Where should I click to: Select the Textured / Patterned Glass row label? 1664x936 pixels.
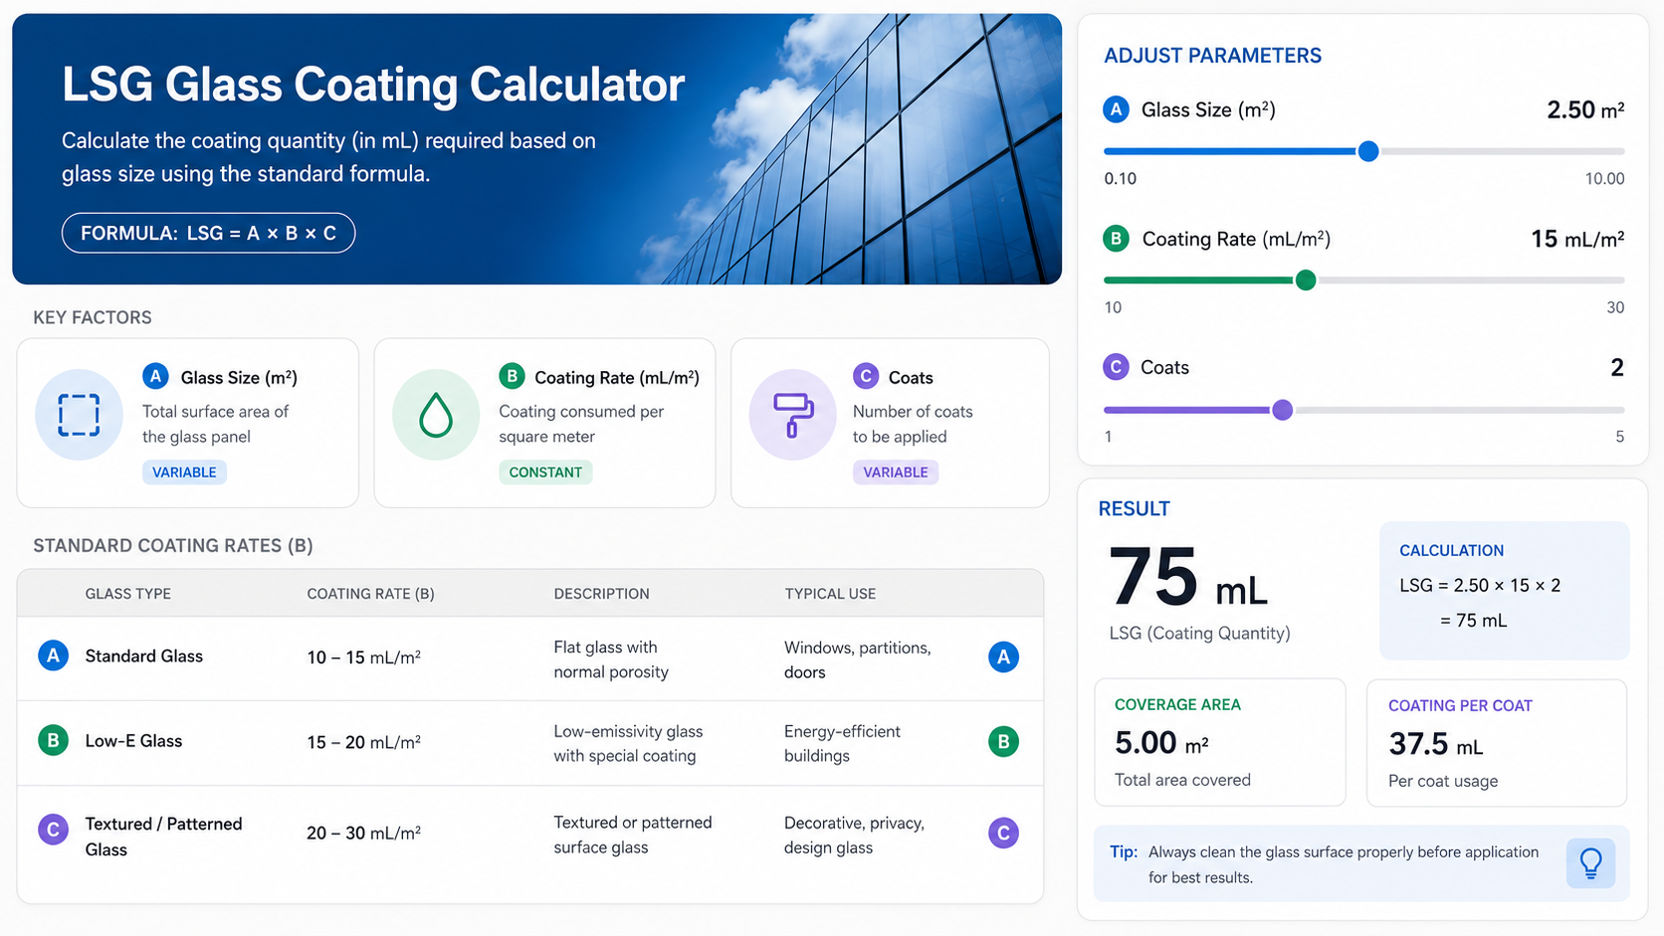(163, 837)
